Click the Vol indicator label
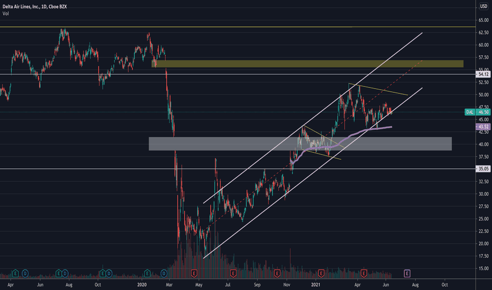492x290 pixels. click(x=6, y=14)
